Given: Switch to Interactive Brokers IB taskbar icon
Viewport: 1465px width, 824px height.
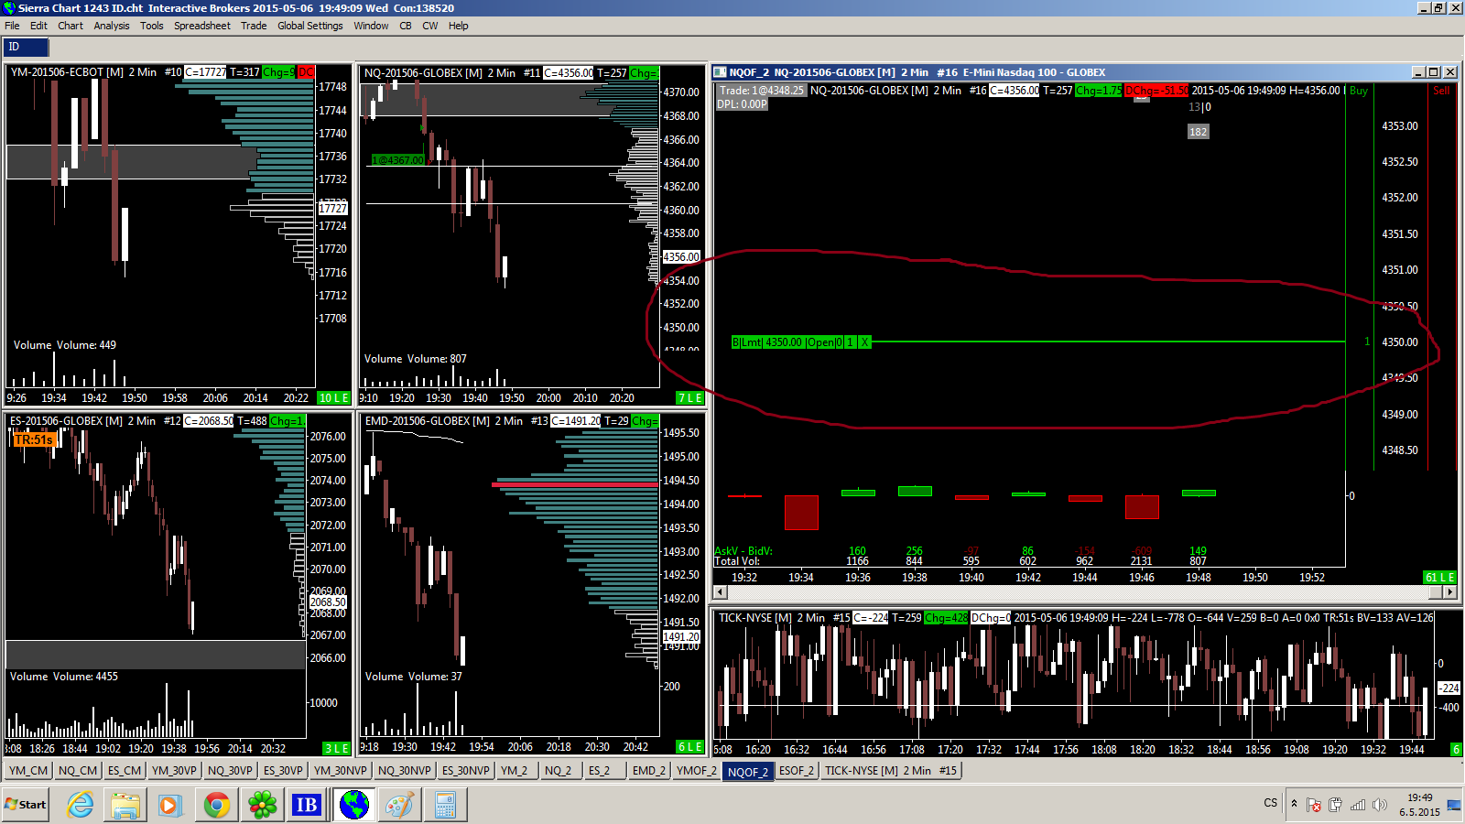Looking at the screenshot, I should (306, 805).
